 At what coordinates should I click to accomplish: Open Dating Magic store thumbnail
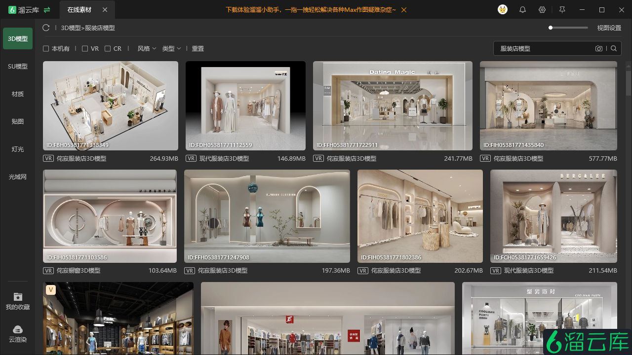pos(393,106)
